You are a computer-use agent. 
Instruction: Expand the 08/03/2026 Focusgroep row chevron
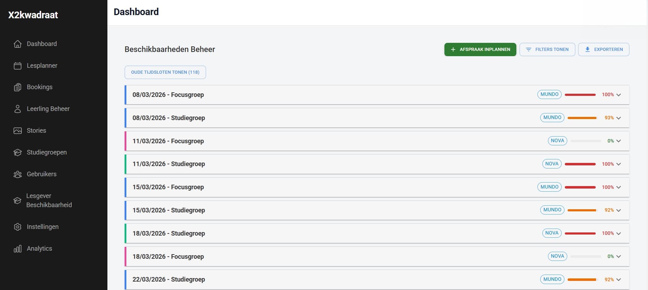(619, 95)
